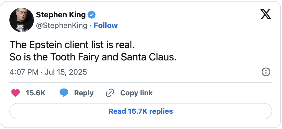Click the blue verified badge
This screenshot has width=282, height=129.
click(92, 15)
